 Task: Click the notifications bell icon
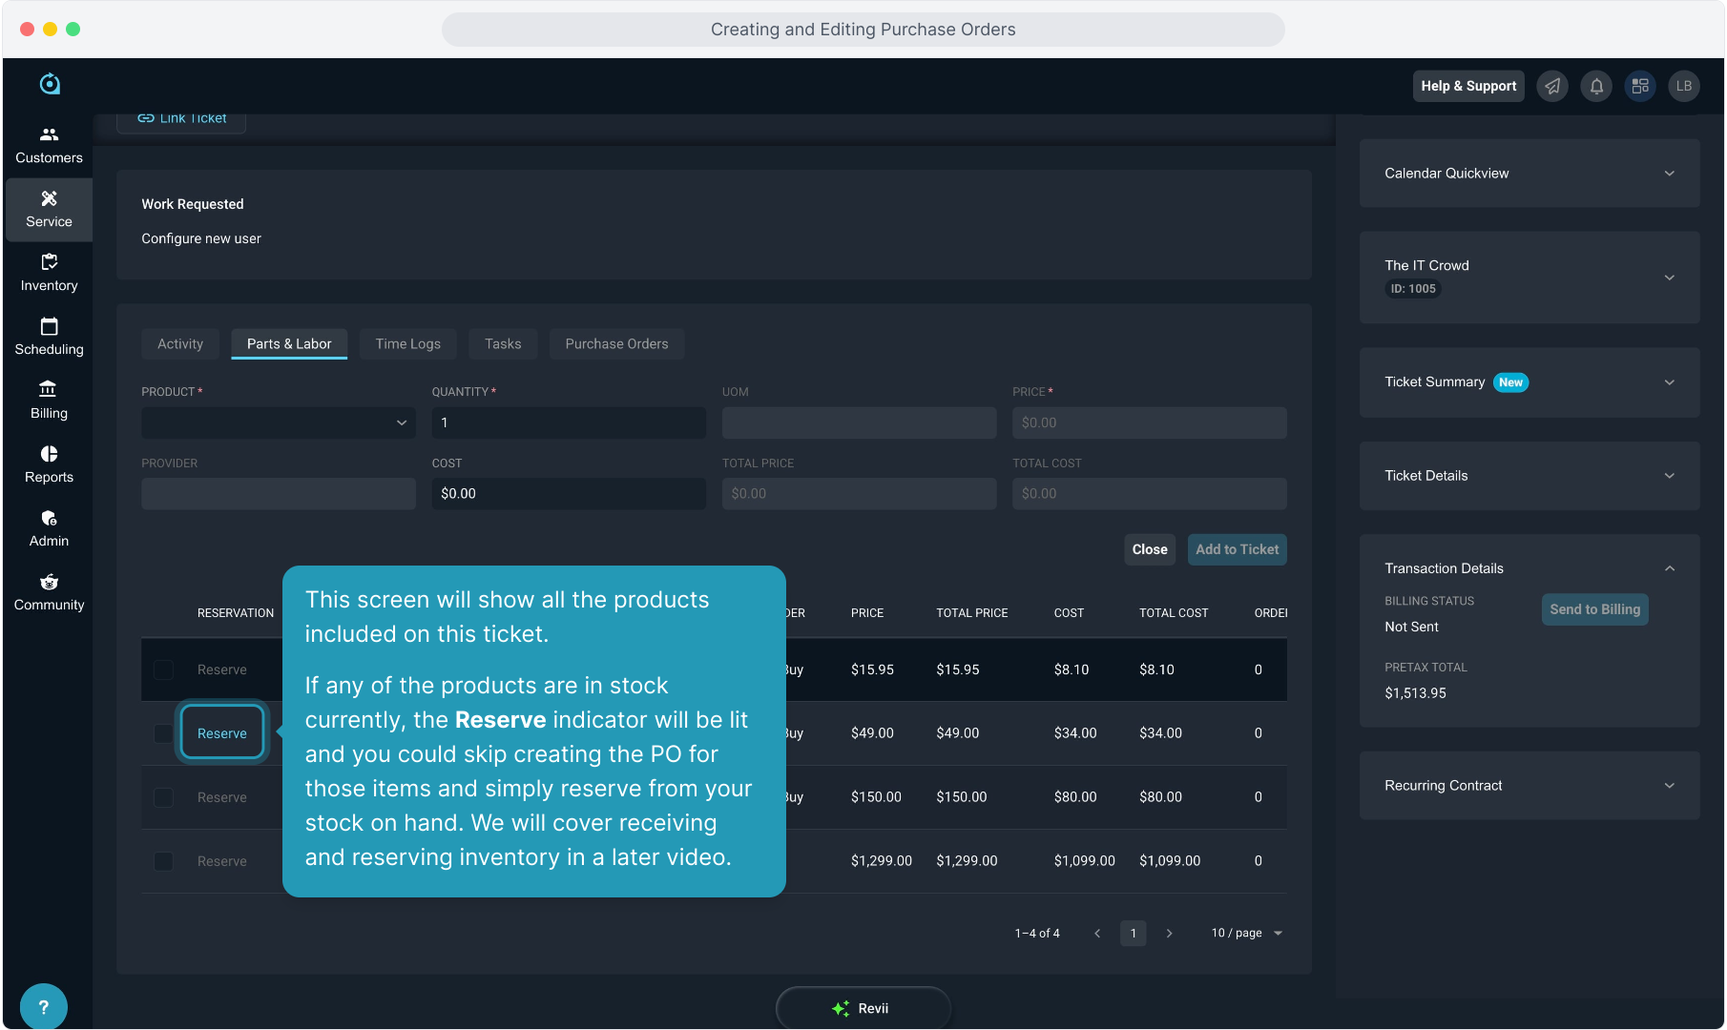click(x=1596, y=86)
